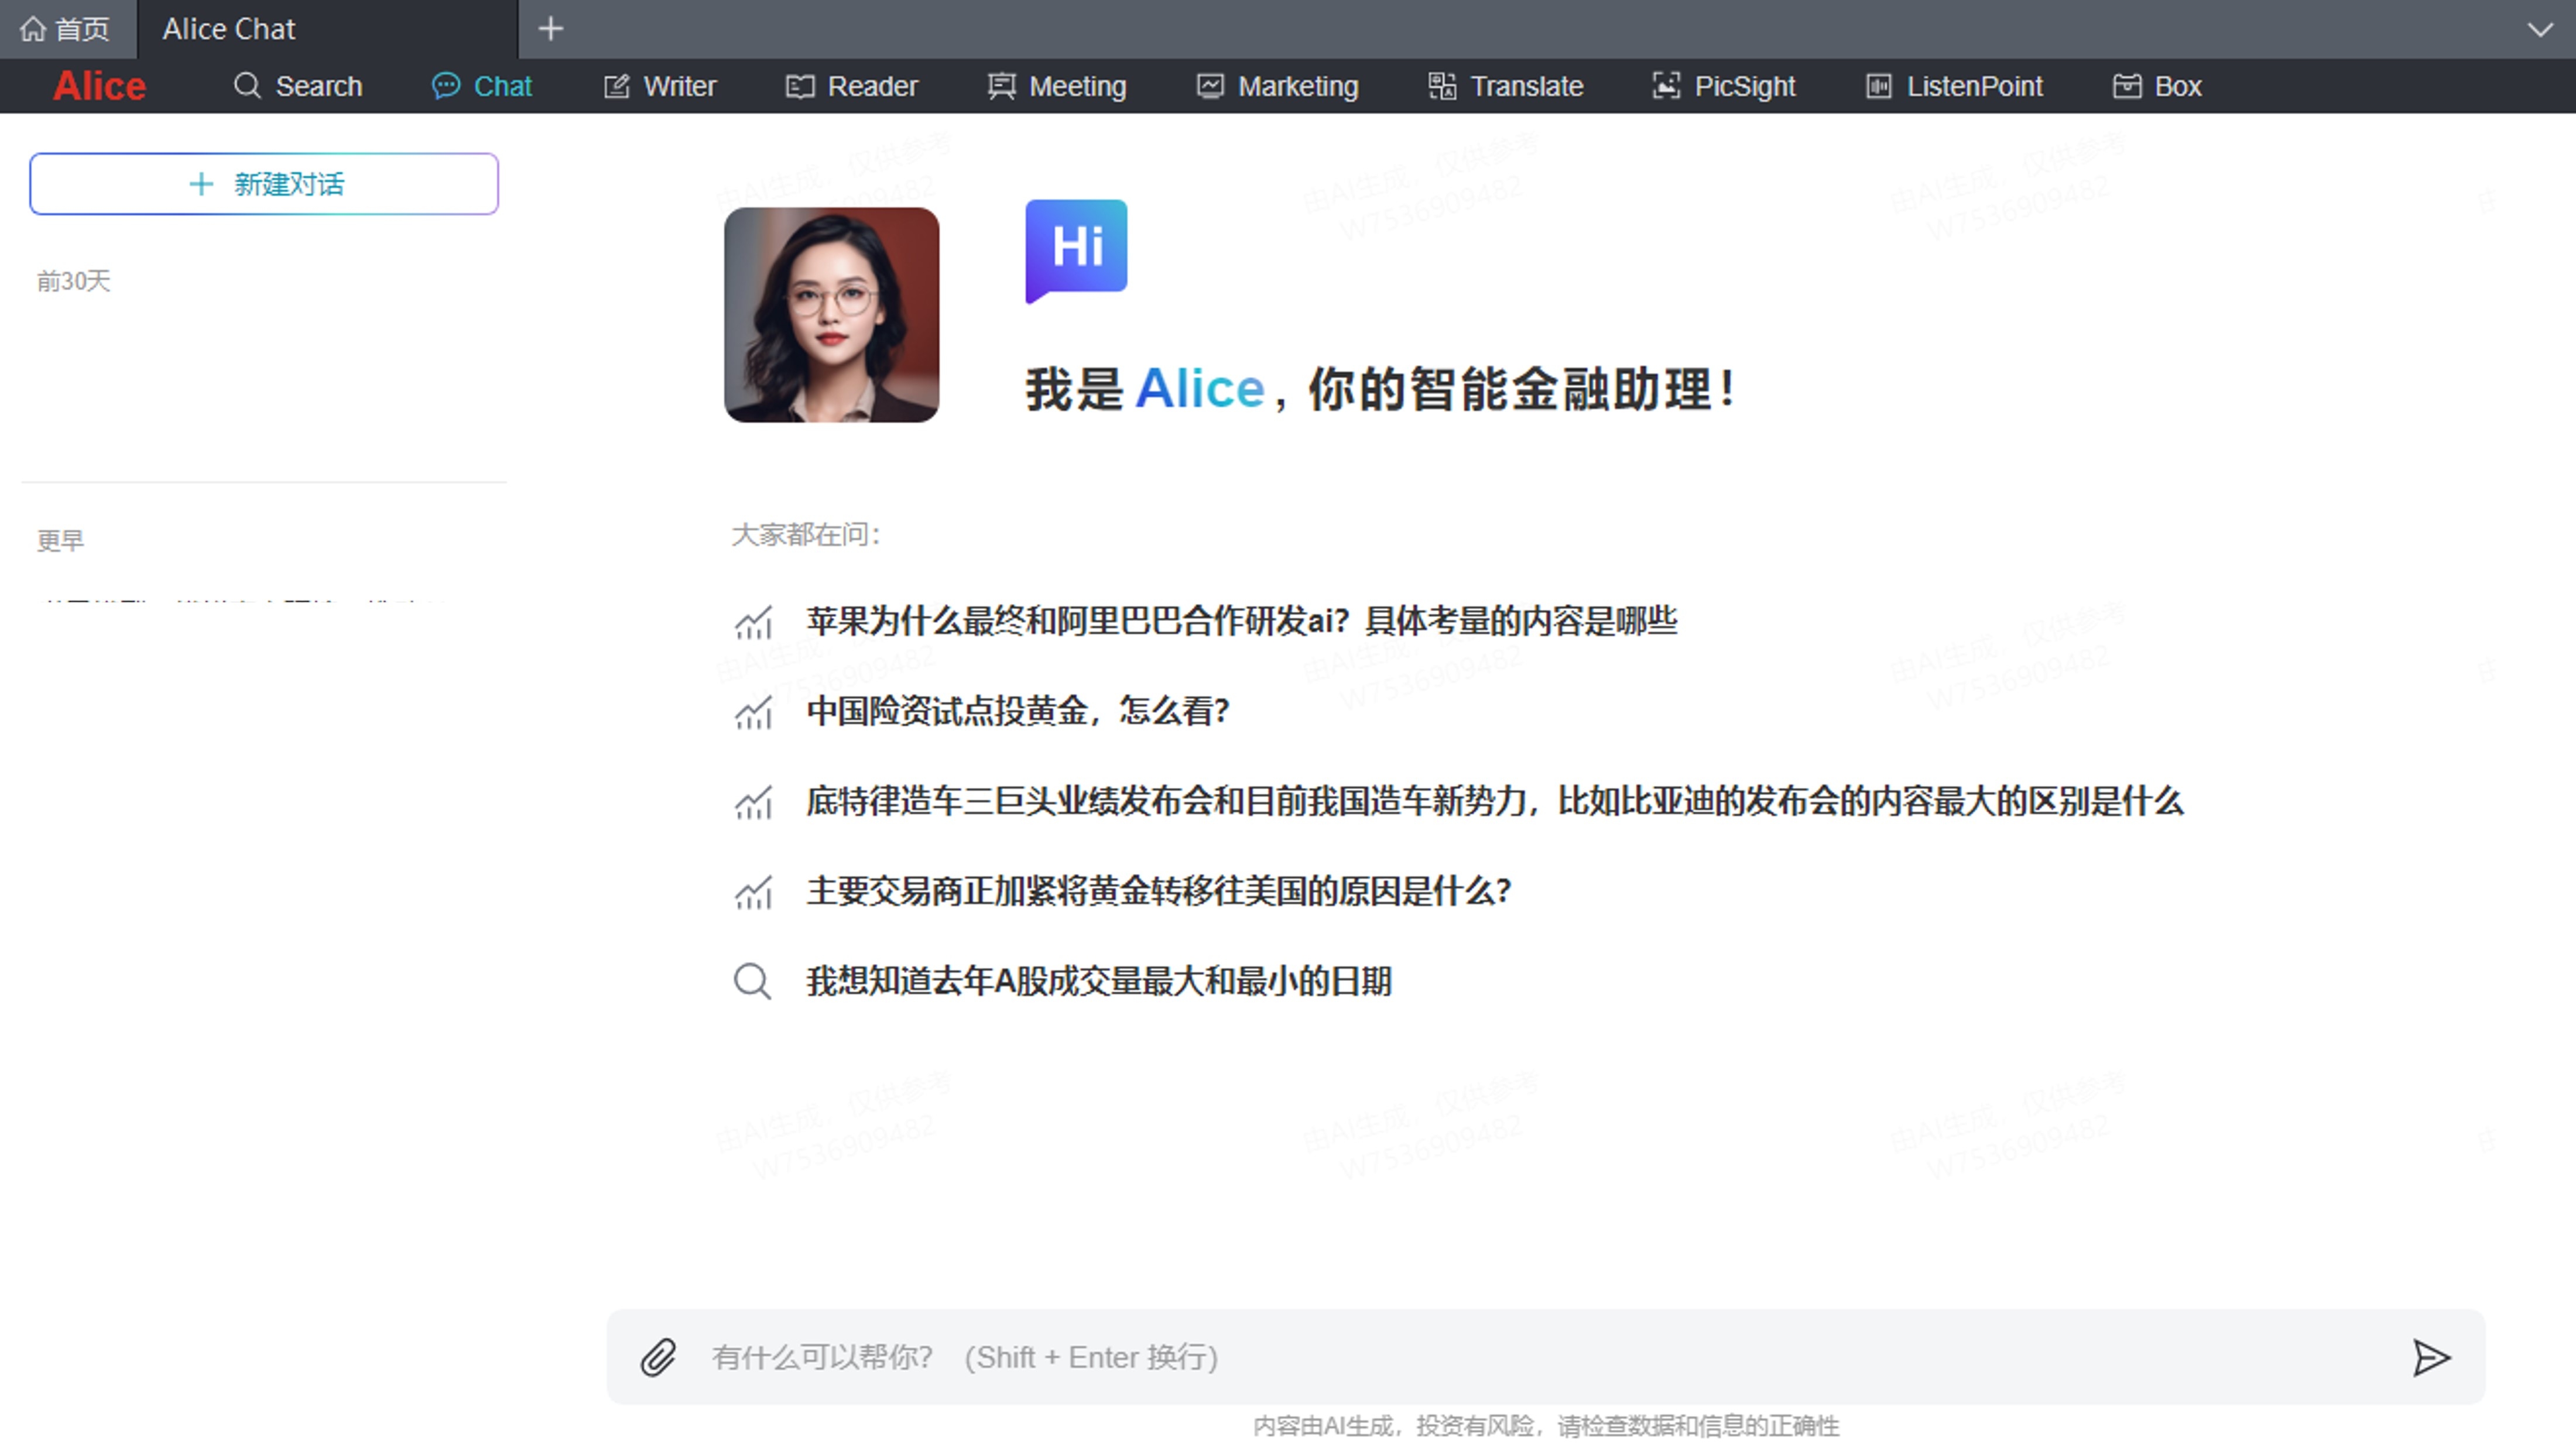Click inside the chat input field
Image resolution: width=2576 pixels, height=1444 pixels.
[1300, 1358]
